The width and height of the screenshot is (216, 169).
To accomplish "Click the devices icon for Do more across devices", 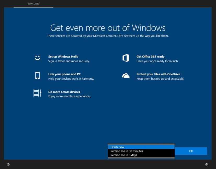I will click(x=38, y=93).
